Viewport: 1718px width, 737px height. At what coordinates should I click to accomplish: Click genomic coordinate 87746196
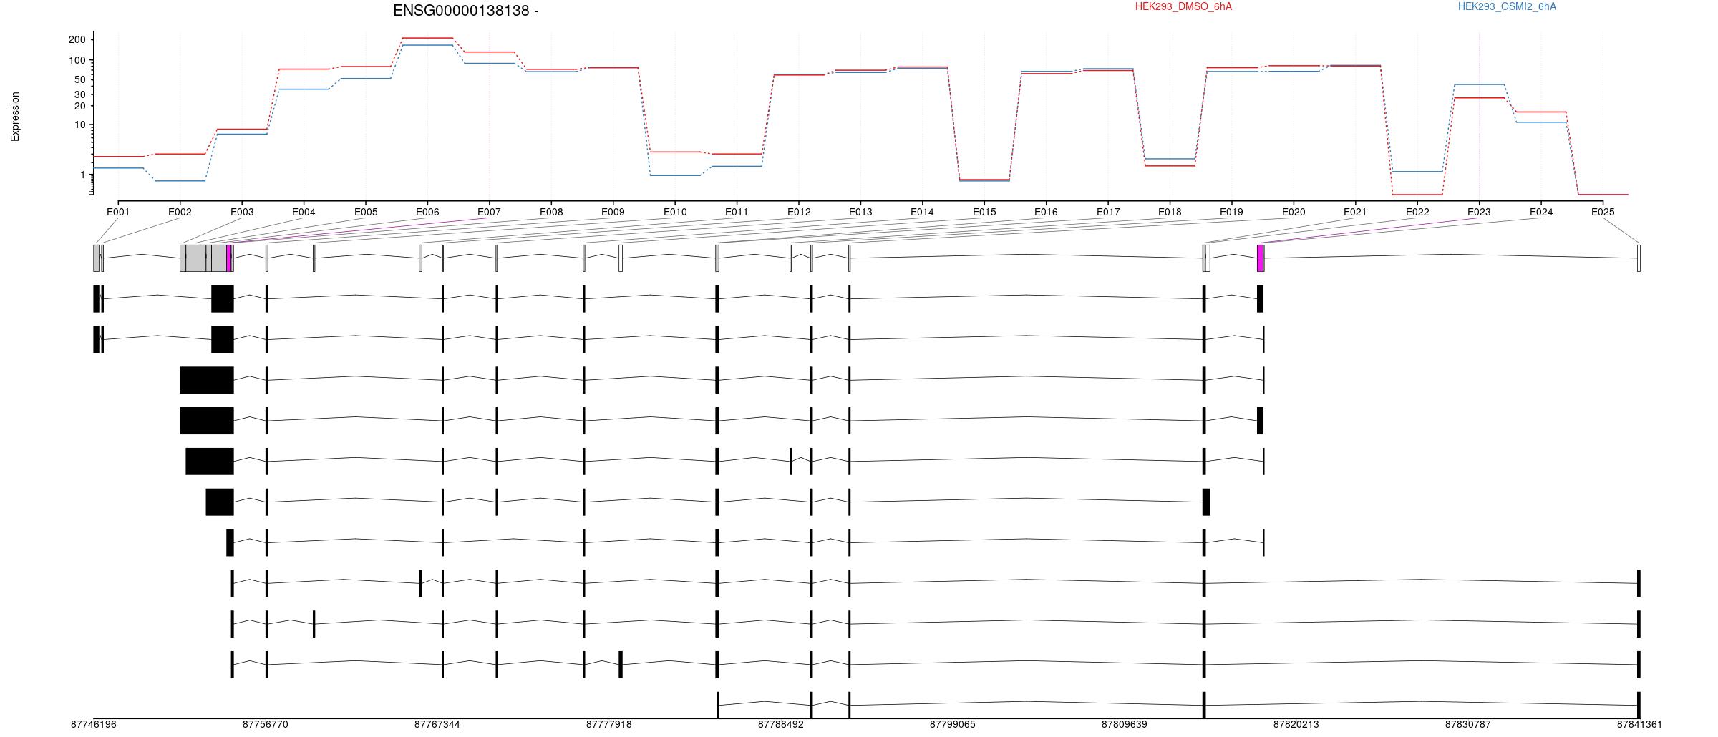click(93, 724)
